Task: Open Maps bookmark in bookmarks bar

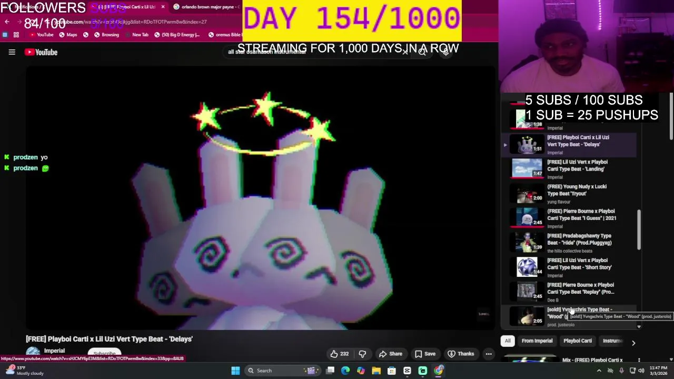Action: pyautogui.click(x=68, y=35)
